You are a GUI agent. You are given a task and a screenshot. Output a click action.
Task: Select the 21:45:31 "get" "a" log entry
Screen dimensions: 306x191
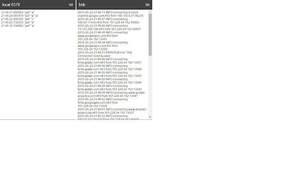18,12
